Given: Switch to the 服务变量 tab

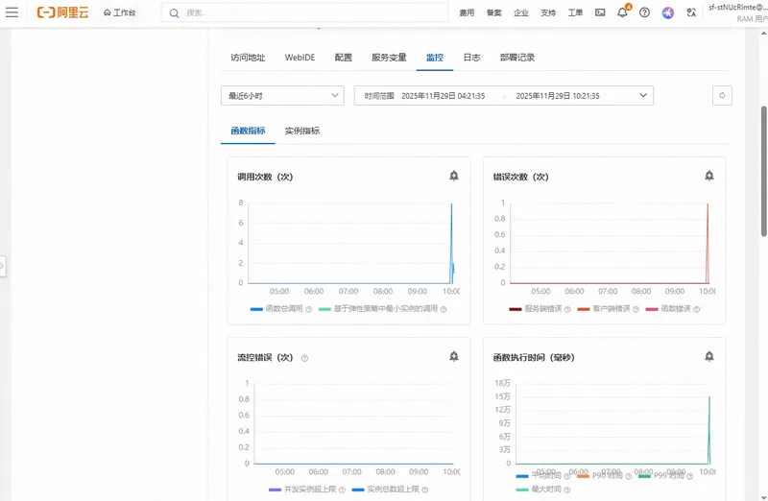Looking at the screenshot, I should pyautogui.click(x=389, y=58).
